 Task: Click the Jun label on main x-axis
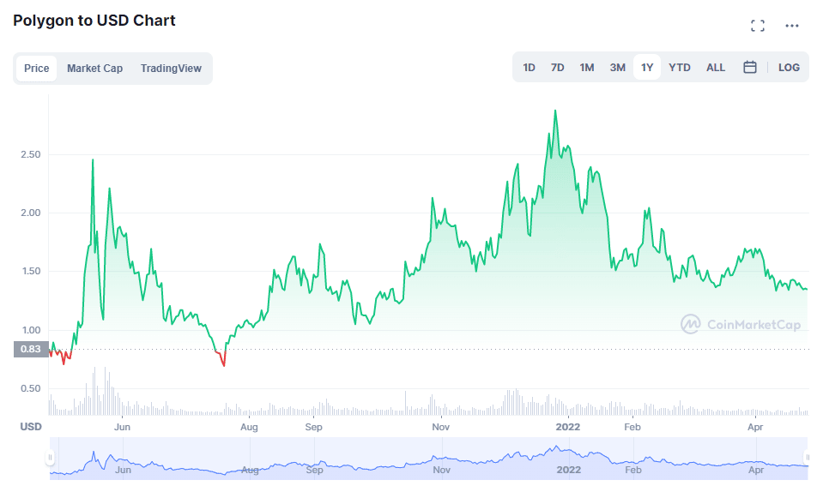point(122,427)
